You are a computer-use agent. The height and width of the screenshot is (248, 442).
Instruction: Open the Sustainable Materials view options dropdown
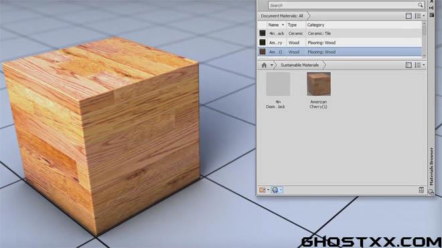419,65
